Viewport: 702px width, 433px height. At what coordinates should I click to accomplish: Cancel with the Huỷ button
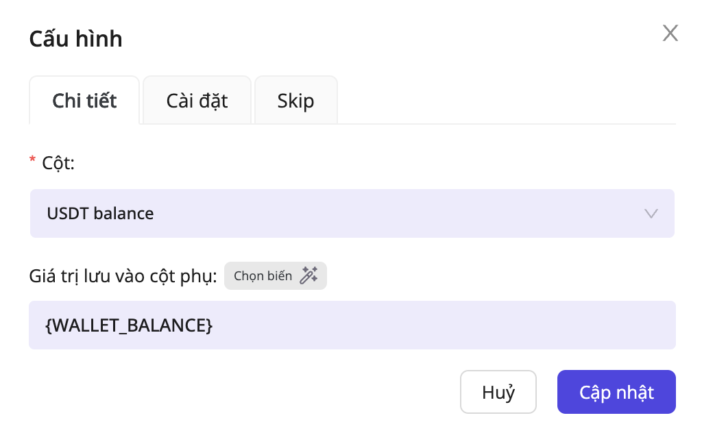pos(498,393)
